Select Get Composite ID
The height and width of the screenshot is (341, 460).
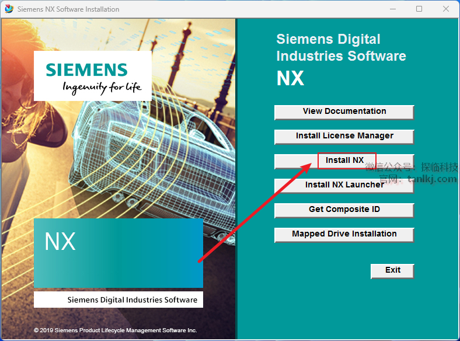(x=344, y=210)
